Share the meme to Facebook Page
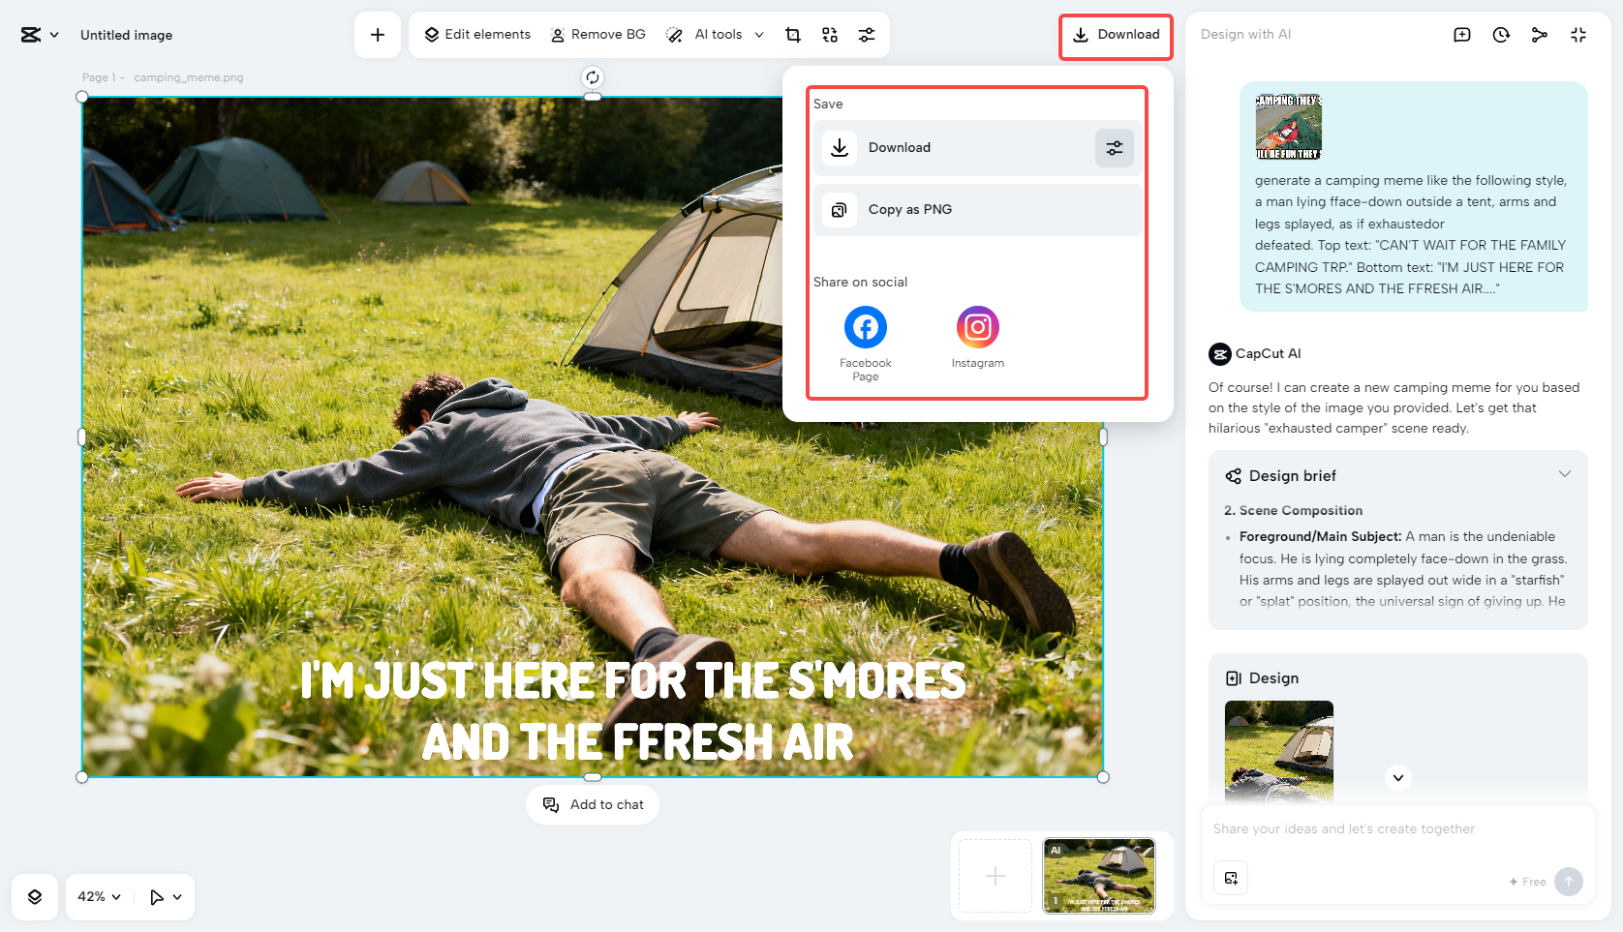1623x932 pixels. 865,327
